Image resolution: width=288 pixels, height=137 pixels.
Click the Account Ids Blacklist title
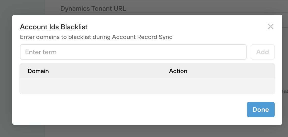point(54,27)
